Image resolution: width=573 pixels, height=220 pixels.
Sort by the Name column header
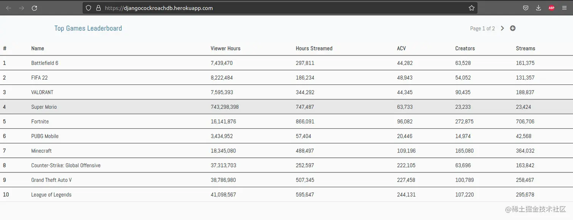click(38, 48)
